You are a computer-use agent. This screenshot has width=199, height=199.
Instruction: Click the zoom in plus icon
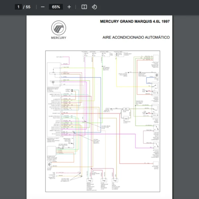click(x=69, y=7)
